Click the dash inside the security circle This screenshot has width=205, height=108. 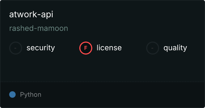coord(16,48)
